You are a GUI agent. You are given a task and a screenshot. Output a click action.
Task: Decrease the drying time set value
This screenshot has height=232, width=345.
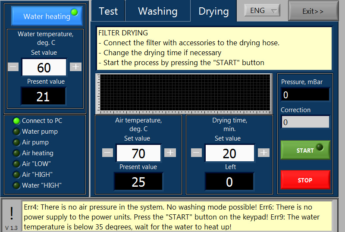196,153
